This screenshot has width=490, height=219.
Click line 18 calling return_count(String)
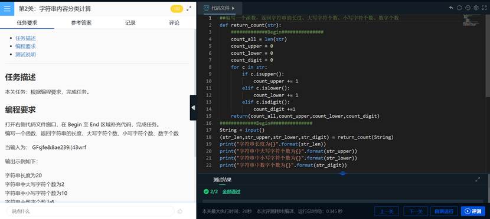coord(306,137)
